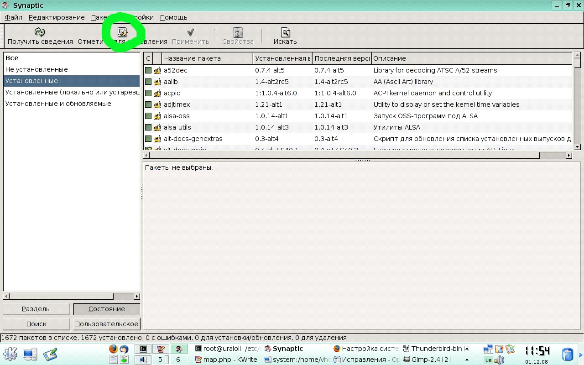This screenshot has width=584, height=365.
Task: Open the Файл menu
Action: point(14,17)
